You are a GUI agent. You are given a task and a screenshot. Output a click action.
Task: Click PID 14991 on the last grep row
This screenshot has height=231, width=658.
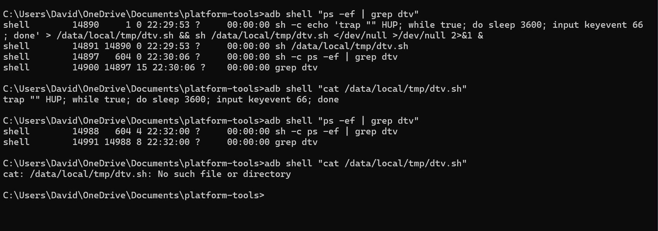(86, 142)
